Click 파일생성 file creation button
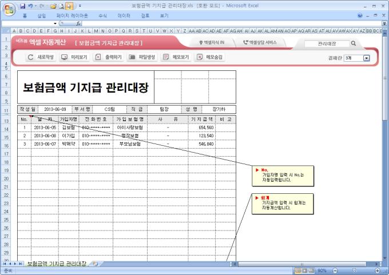Image resolution: width=389 pixels, height=275 pixels. click(142, 57)
